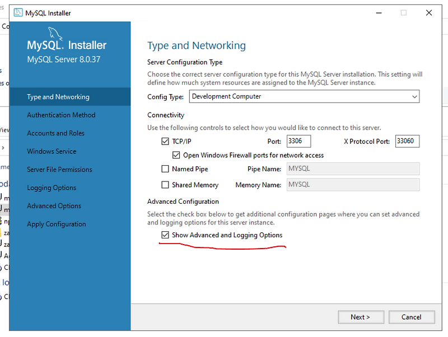
Task: Go to Type and Networking step
Action: (70, 97)
